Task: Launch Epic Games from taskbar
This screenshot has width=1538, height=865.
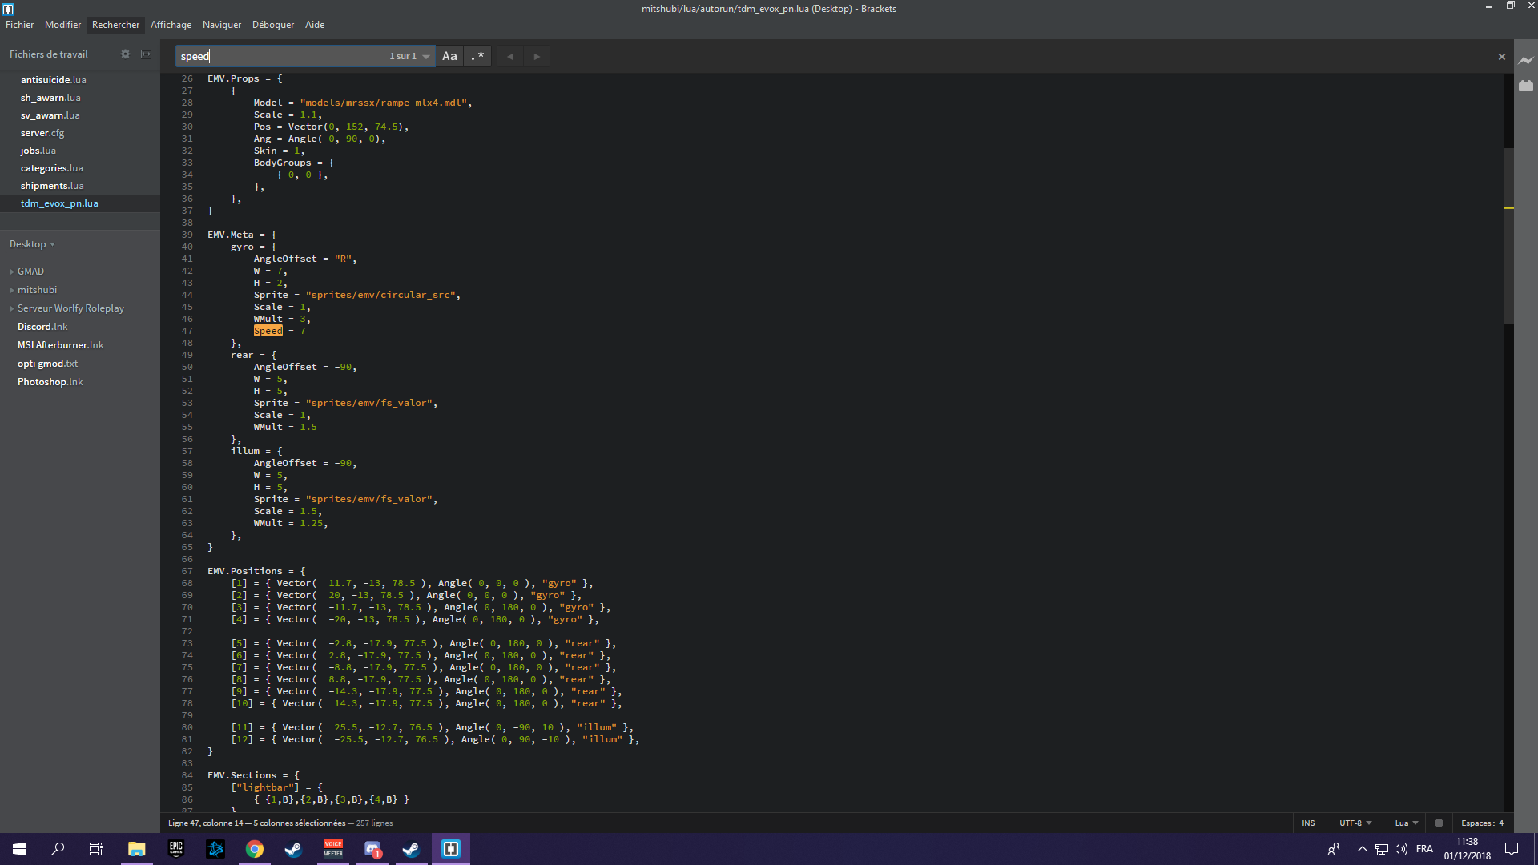Action: 176,849
